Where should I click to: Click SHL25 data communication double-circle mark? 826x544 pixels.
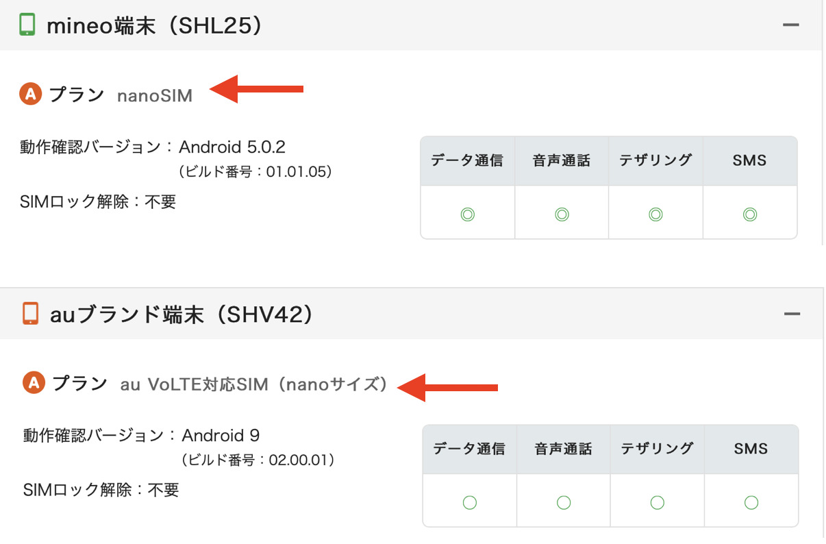468,214
